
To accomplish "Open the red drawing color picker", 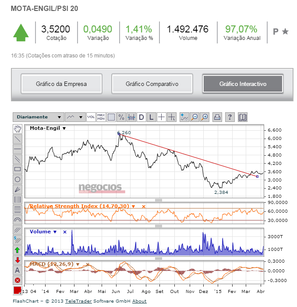I will (17, 290).
